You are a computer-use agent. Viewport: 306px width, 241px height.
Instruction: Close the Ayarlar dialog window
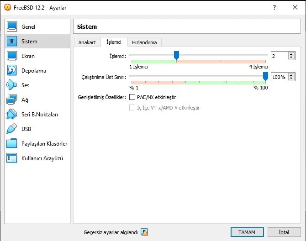(295, 7)
